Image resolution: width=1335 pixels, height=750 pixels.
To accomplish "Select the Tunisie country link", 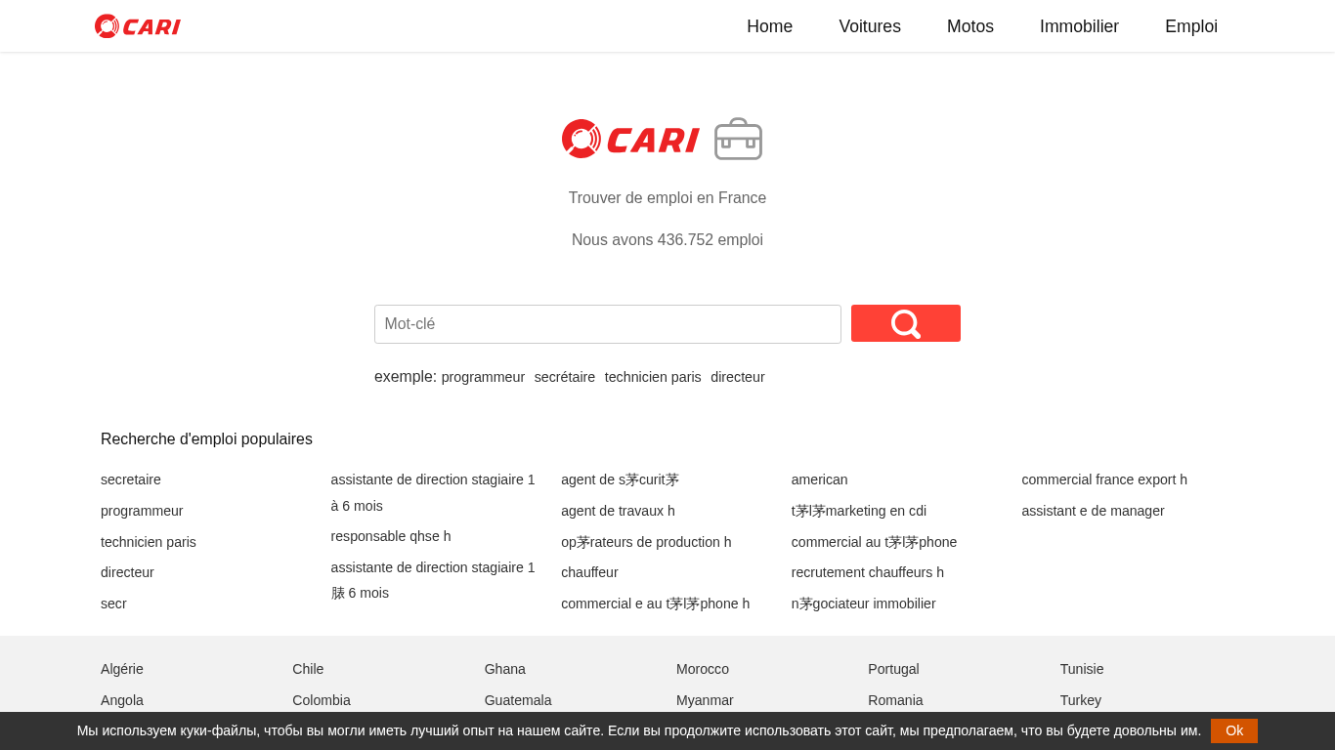I will [x=1082, y=669].
